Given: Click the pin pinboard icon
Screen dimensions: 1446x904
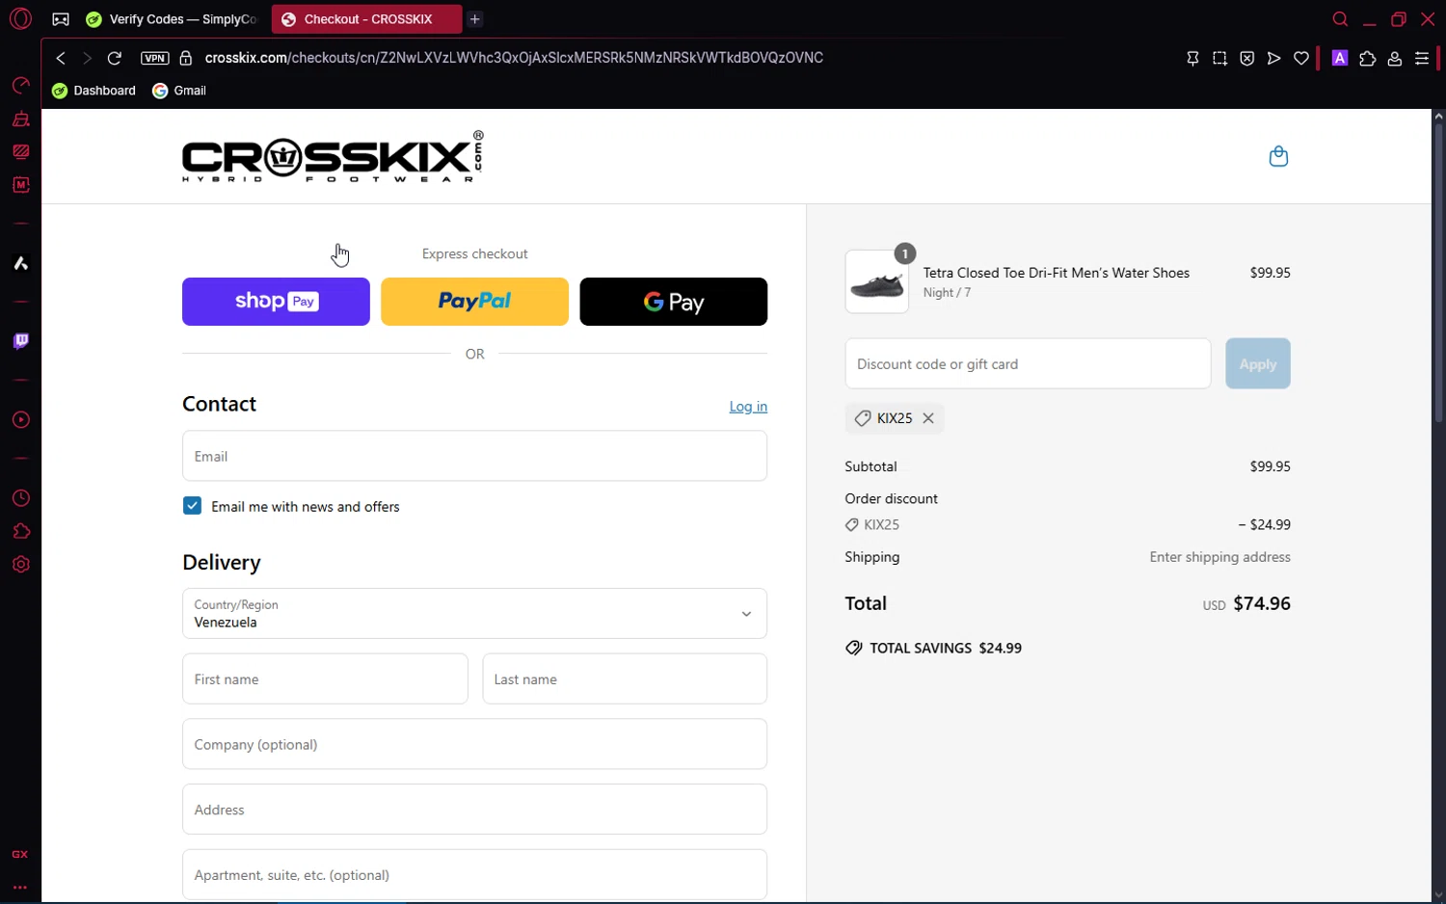Looking at the screenshot, I should (1192, 59).
